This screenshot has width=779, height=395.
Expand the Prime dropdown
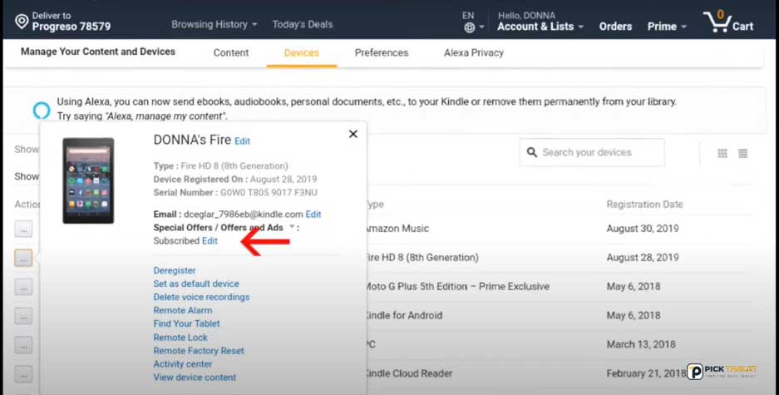pos(667,27)
